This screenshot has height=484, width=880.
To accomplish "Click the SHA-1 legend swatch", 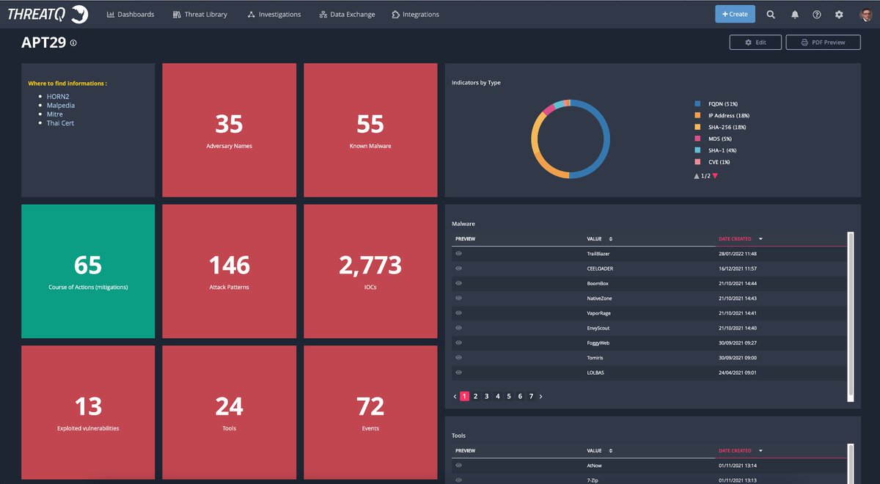I will (x=697, y=150).
